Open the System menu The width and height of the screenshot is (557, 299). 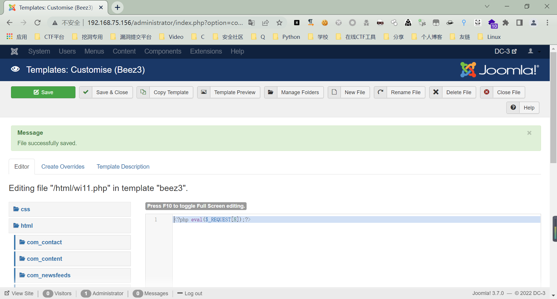39,51
